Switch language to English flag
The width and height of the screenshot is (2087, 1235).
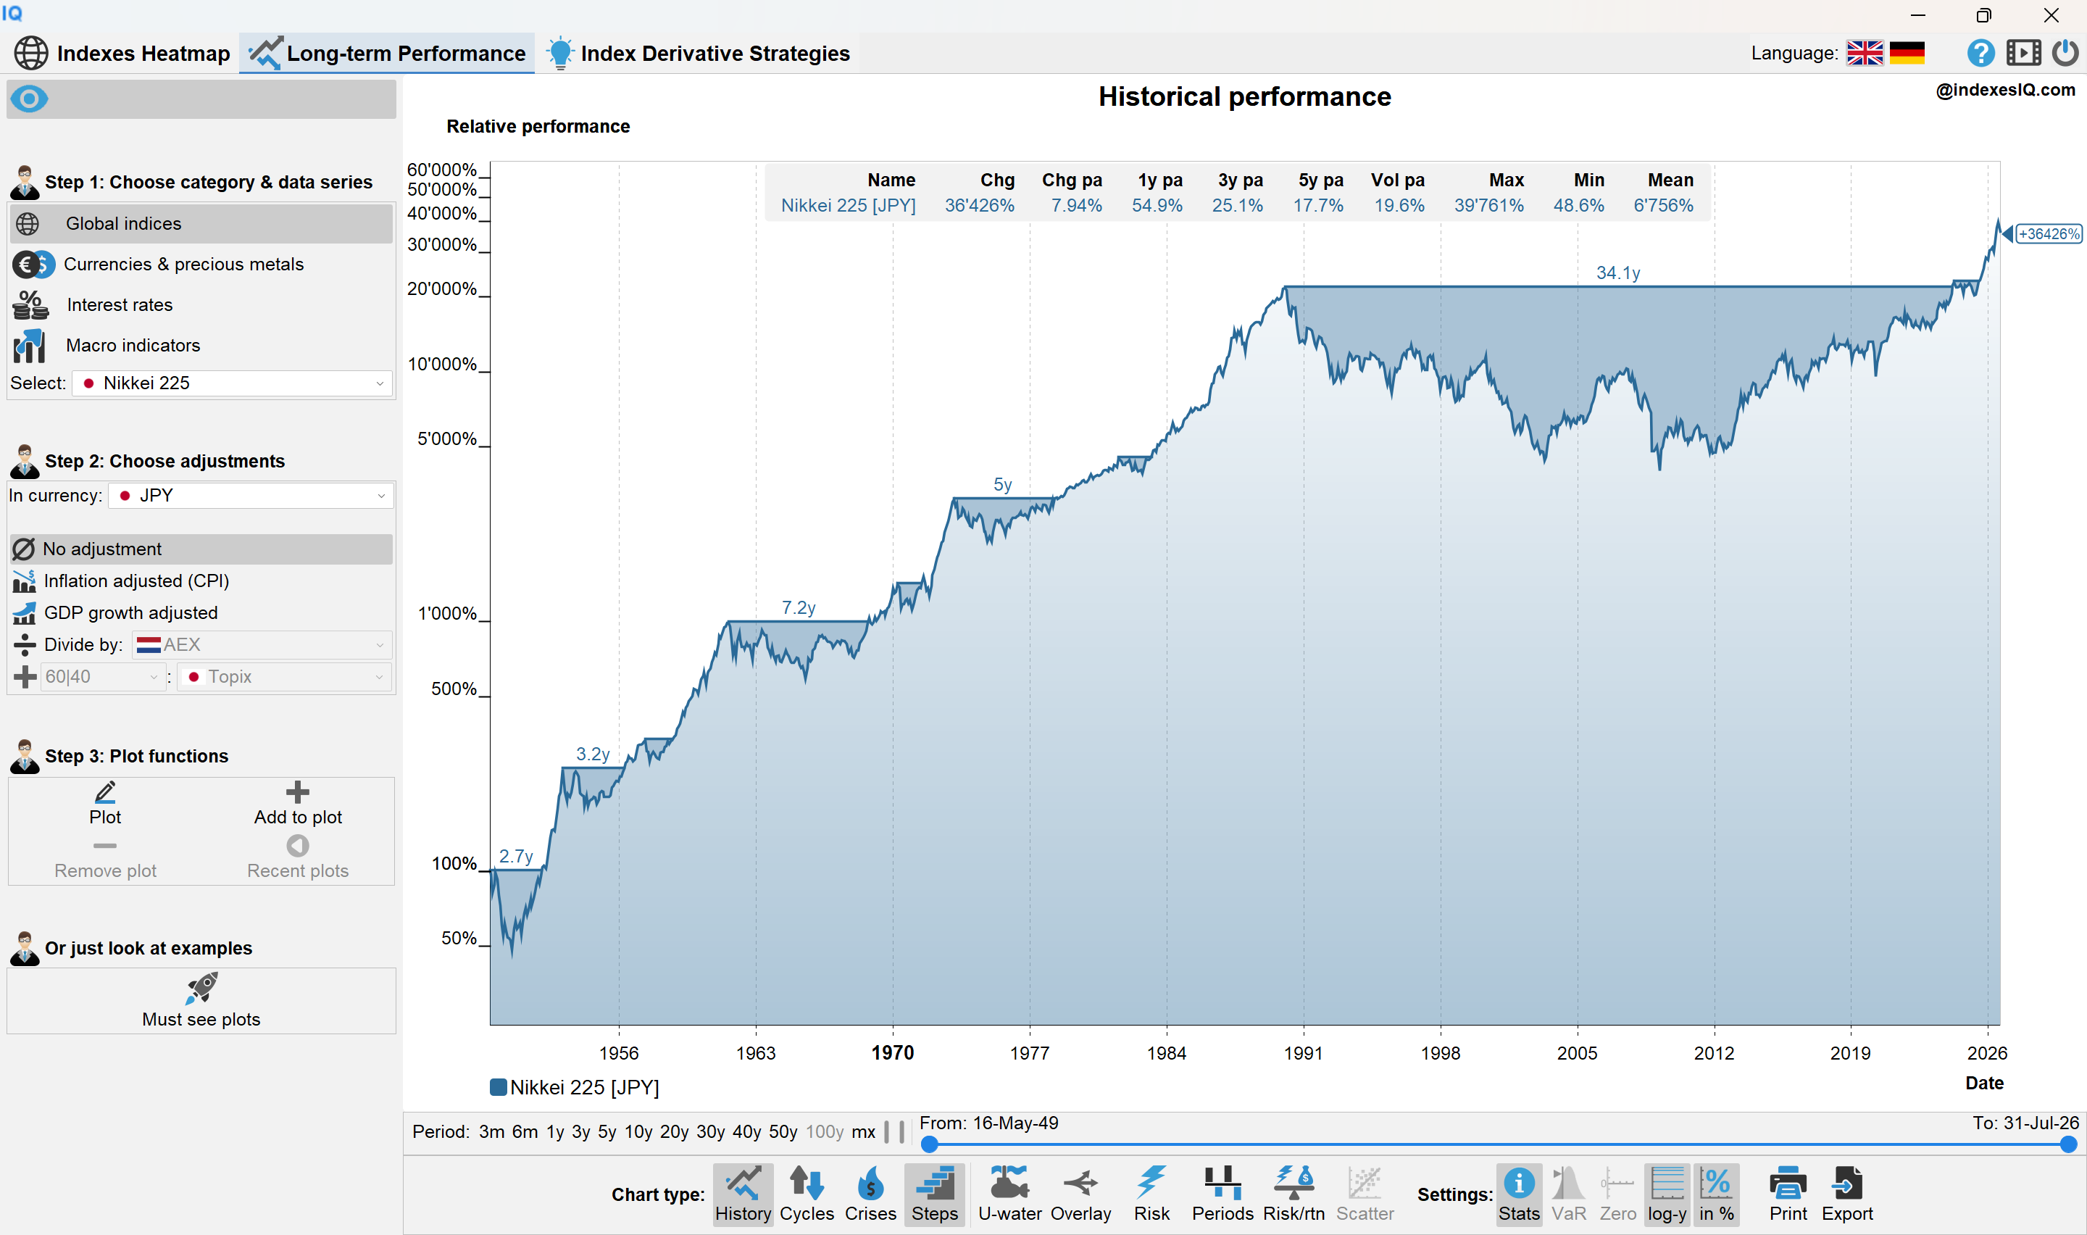coord(1865,53)
